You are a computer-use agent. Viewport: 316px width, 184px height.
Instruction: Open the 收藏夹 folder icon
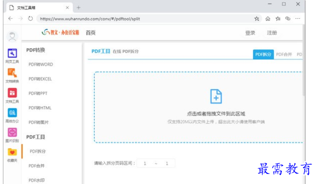point(12,152)
